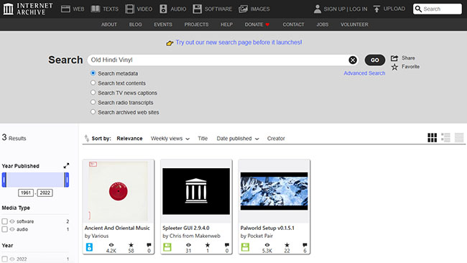Click reviews bubble on Palworld Setup card

coord(305,245)
